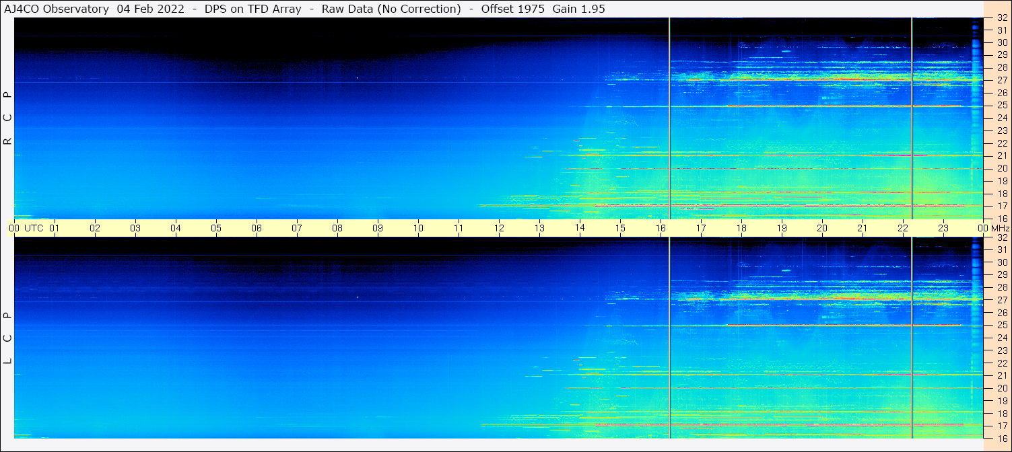Viewport: 1012px width, 452px height.
Task: Select the 29 MHz label of the LCP panel
Action: (x=1002, y=275)
